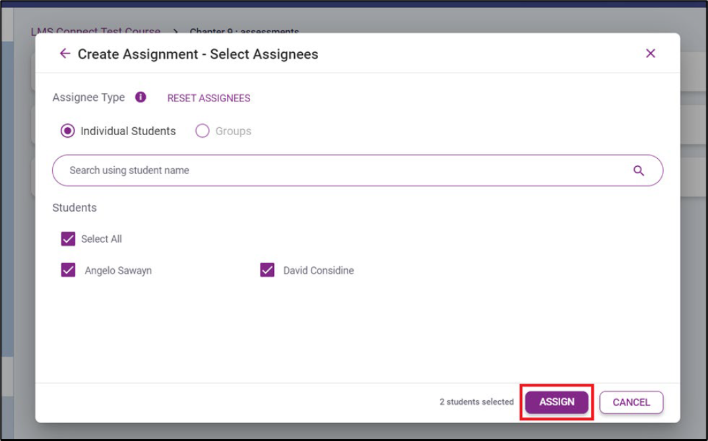708x441 pixels.
Task: Click David Considine's name label
Action: pos(316,270)
